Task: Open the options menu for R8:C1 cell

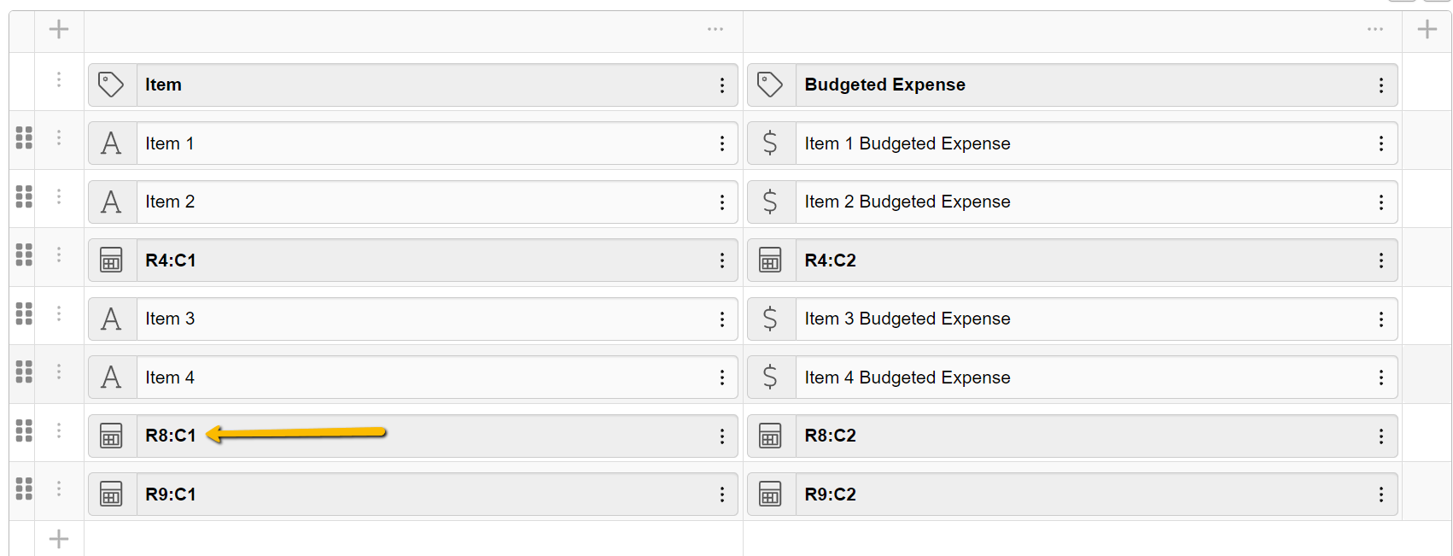Action: [x=722, y=436]
